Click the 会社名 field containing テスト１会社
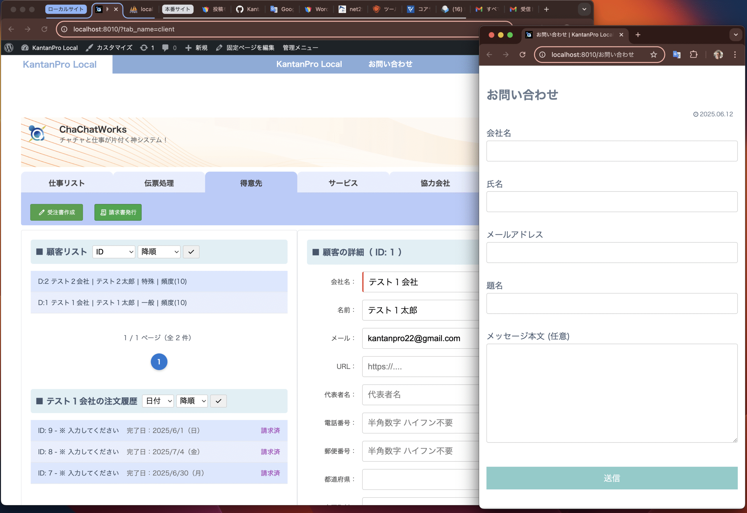 [x=421, y=282]
